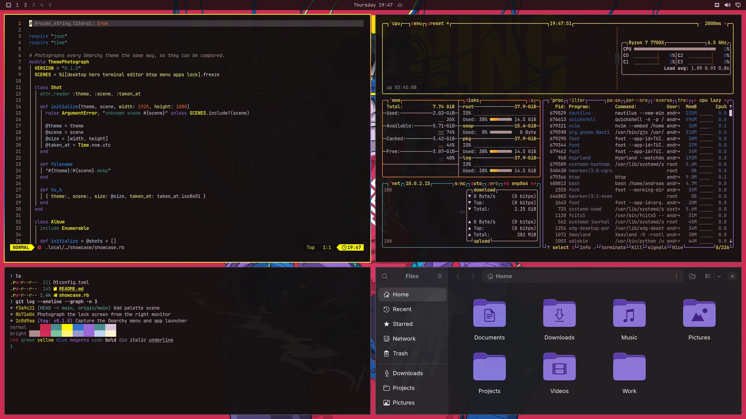Switch to previous network interface with b arrow
The height and width of the screenshot is (419, 746).
506,184
